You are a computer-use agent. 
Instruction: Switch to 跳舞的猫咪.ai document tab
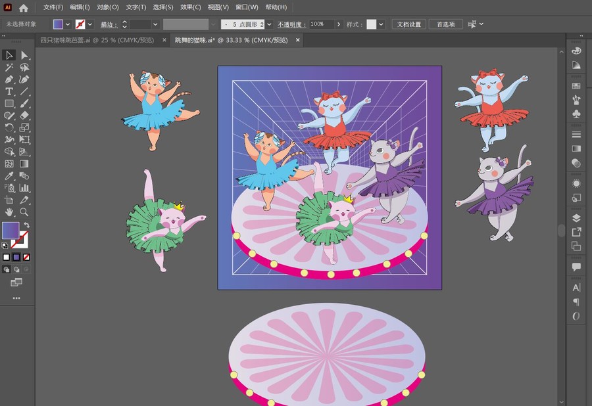click(x=231, y=40)
